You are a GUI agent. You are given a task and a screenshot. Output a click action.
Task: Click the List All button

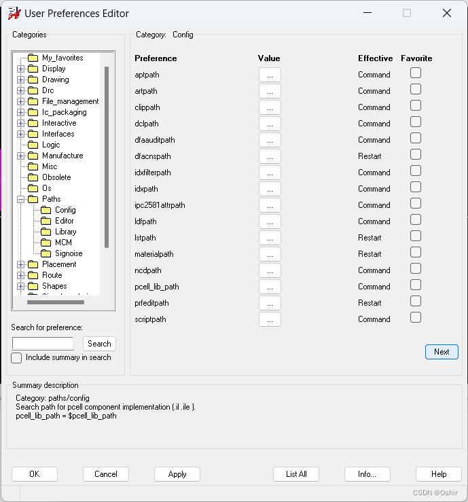pyautogui.click(x=296, y=474)
